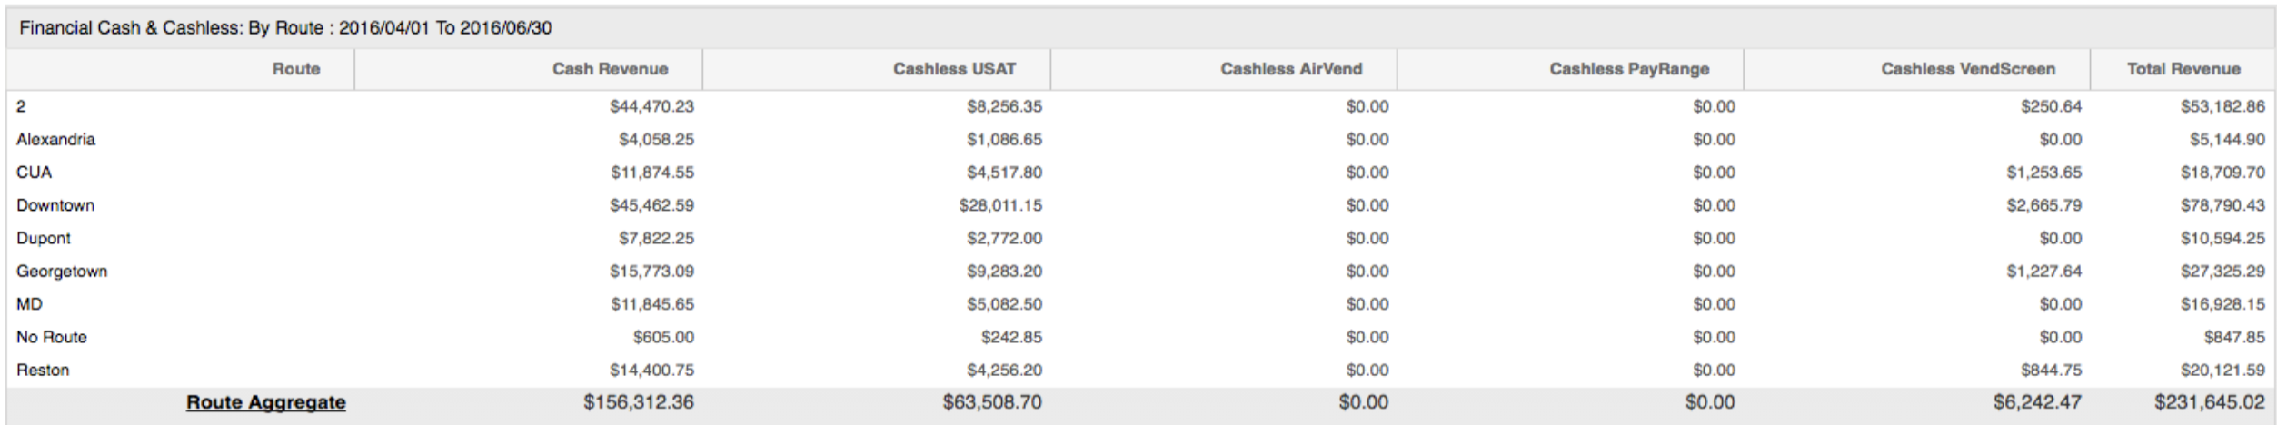The width and height of the screenshot is (2277, 425).
Task: Sort by Cash Revenue column header
Action: [x=610, y=69]
